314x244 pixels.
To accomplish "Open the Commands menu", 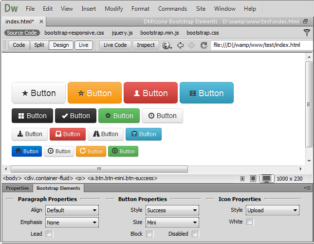I will tap(172, 9).
